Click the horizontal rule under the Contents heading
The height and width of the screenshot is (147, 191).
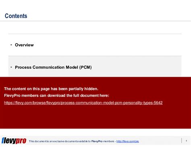[x=95, y=21]
